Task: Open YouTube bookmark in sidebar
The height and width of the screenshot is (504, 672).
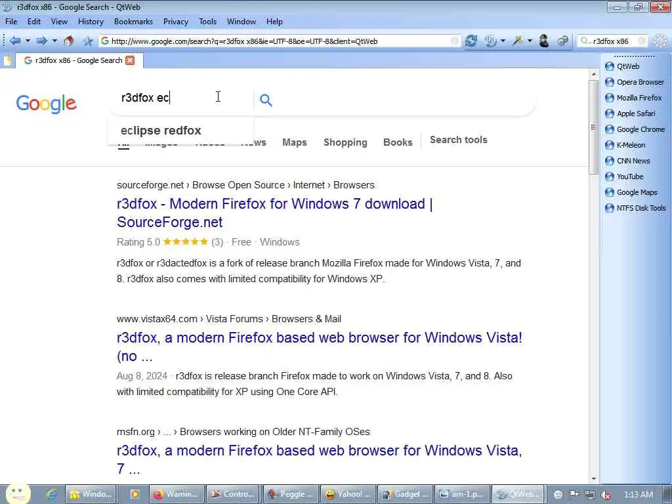Action: click(x=624, y=176)
